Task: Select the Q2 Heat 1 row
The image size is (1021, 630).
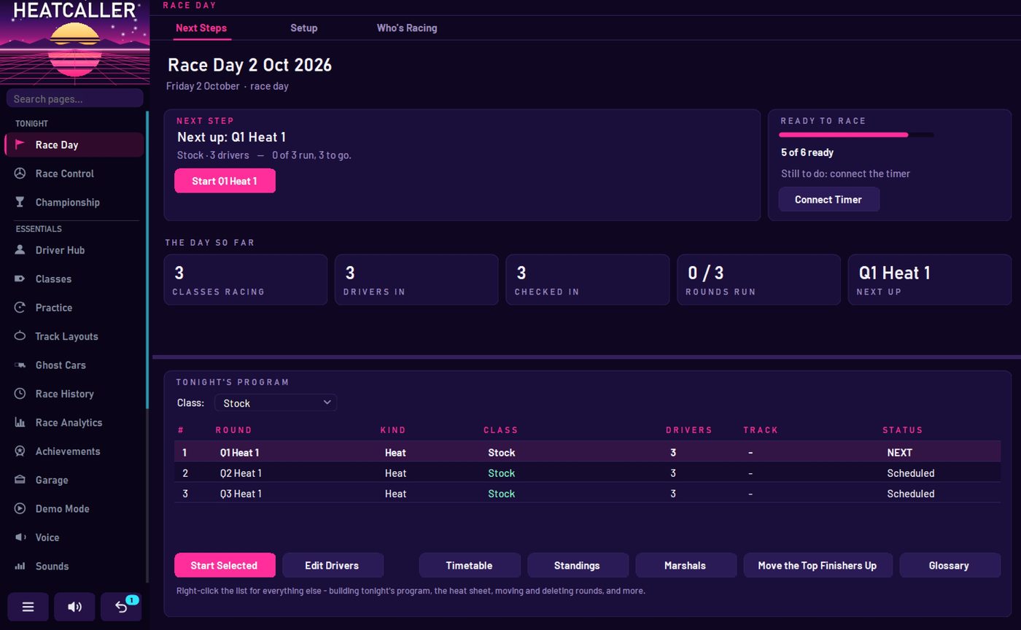Action: 587,472
